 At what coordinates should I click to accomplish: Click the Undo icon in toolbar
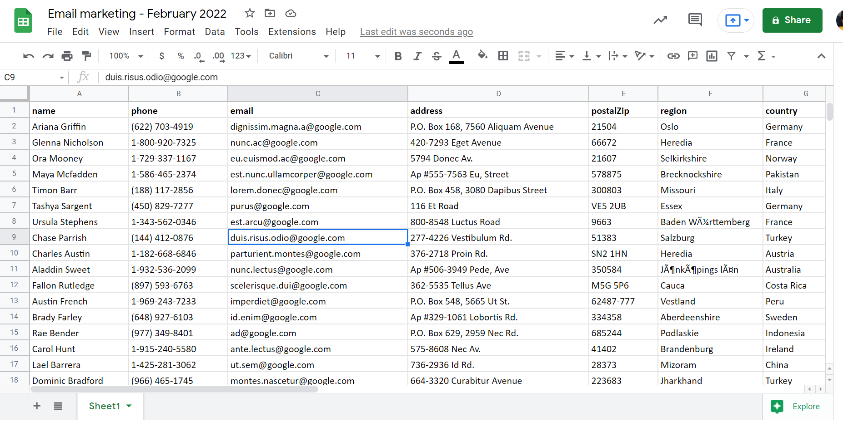29,56
